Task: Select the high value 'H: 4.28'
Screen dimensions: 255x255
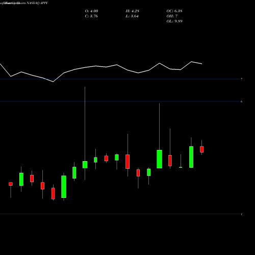Action: tap(133, 11)
